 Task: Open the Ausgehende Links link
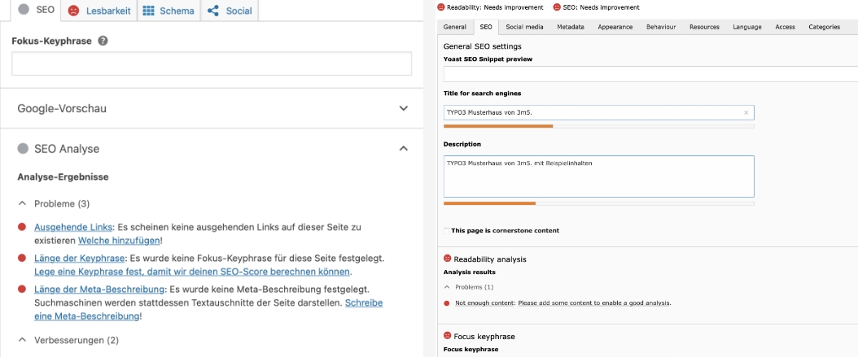73,227
